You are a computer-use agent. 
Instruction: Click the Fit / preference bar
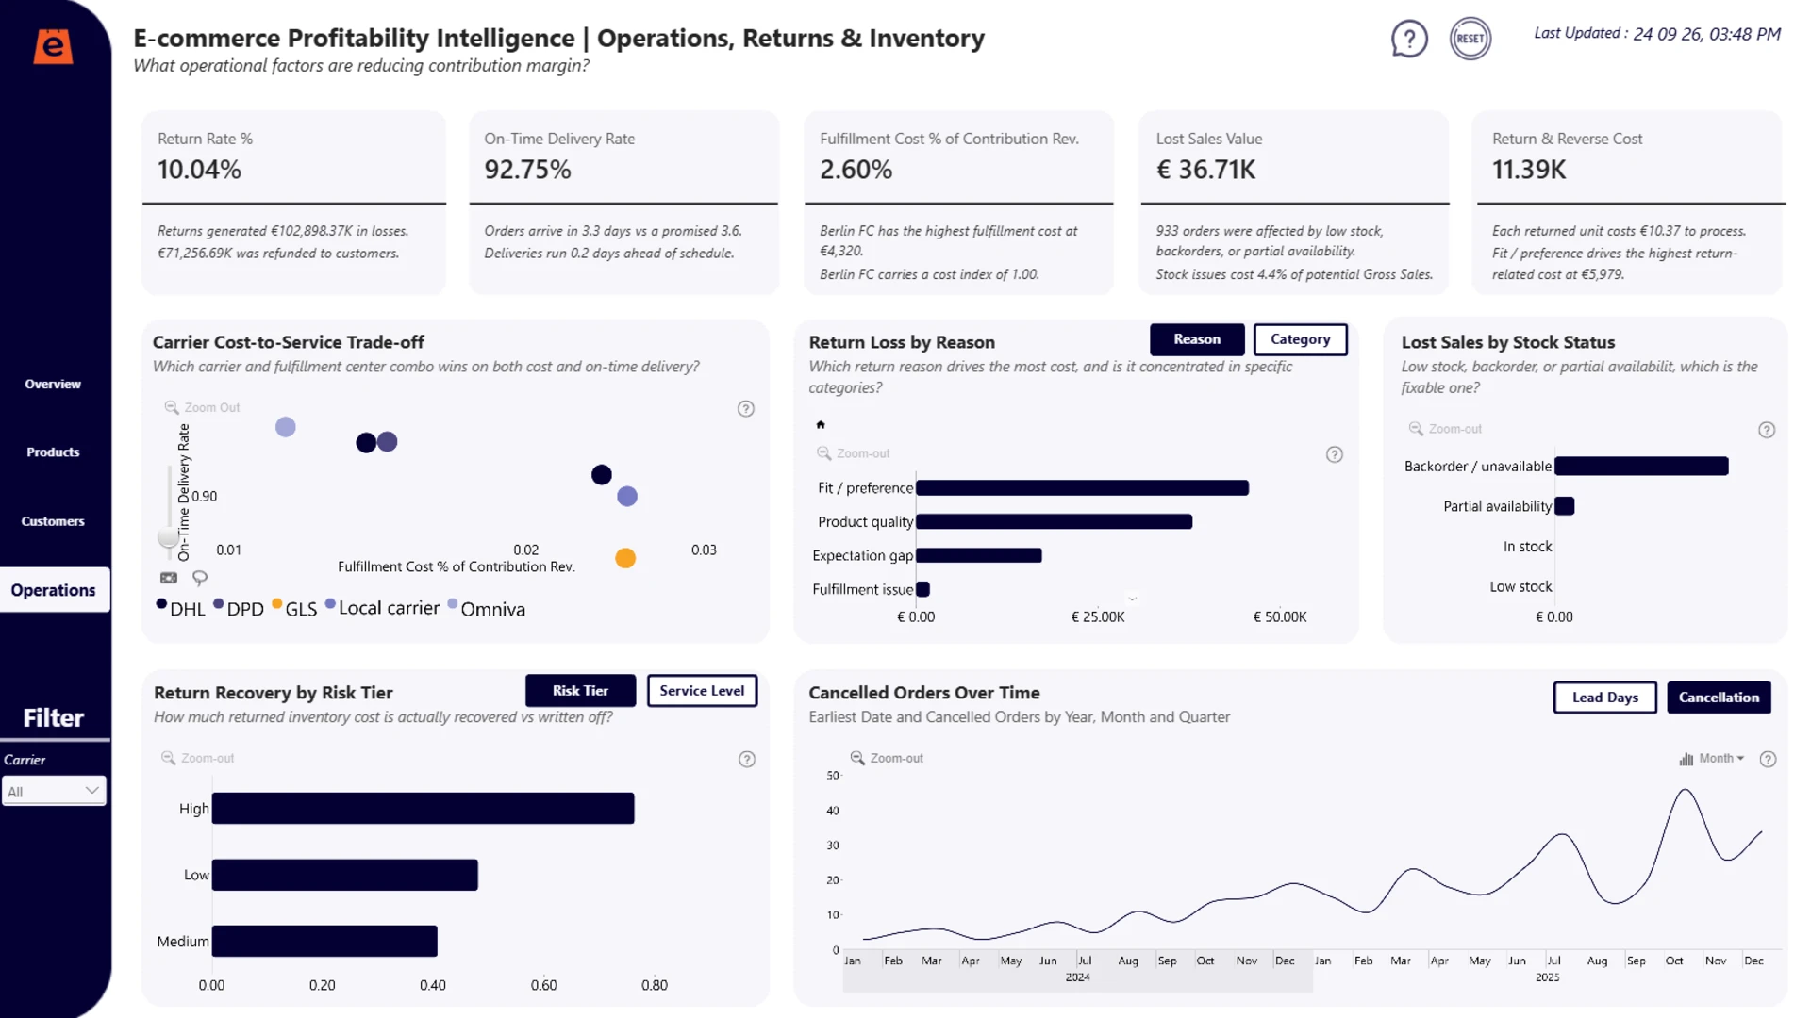[x=1083, y=487]
